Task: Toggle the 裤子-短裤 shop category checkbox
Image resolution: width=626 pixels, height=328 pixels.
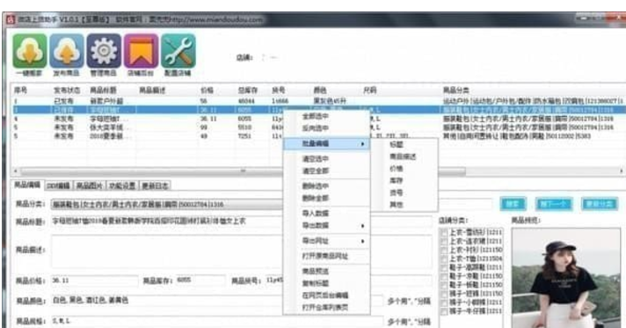Action: [443, 294]
